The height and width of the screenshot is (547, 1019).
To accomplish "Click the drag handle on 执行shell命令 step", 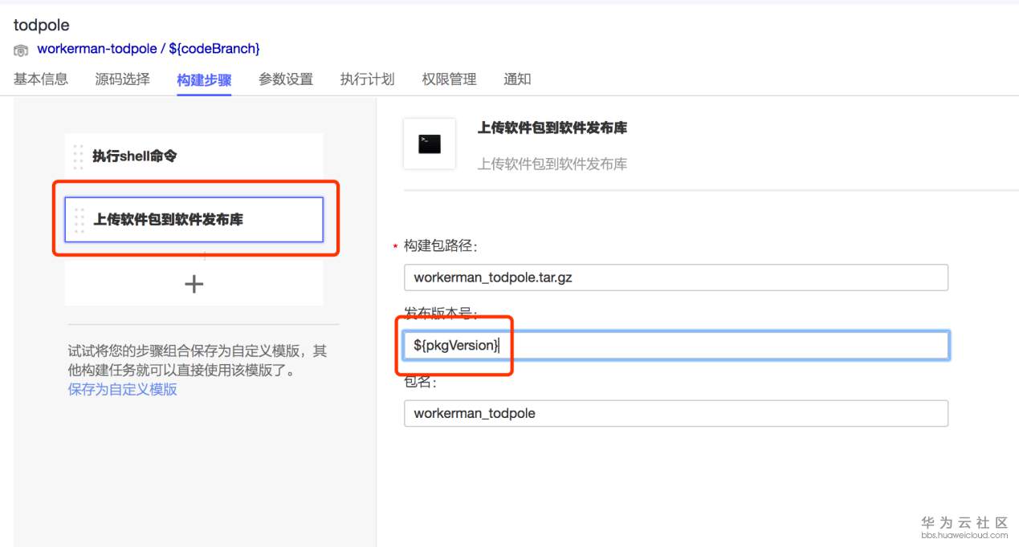I will (78, 153).
